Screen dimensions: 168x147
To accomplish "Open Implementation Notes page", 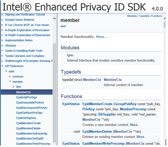I will (x=19, y=40).
